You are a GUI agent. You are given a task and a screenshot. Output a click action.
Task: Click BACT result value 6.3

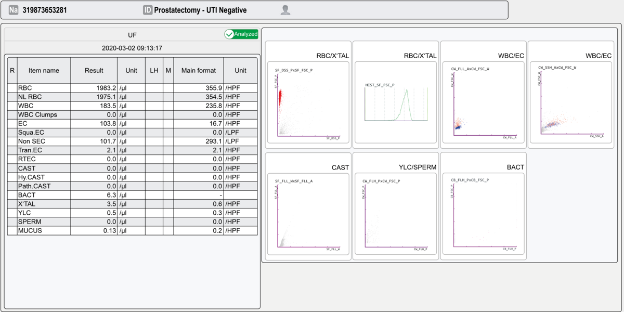point(111,195)
